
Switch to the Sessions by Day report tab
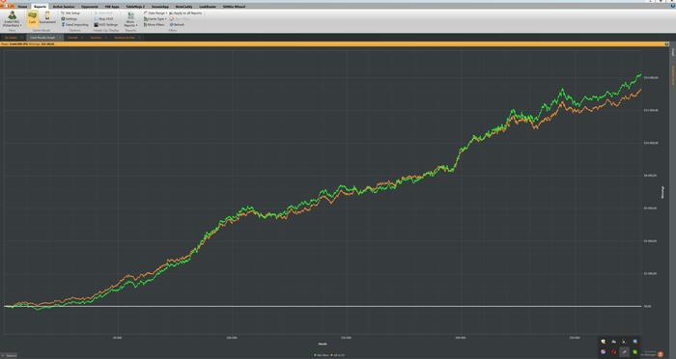tap(125, 38)
